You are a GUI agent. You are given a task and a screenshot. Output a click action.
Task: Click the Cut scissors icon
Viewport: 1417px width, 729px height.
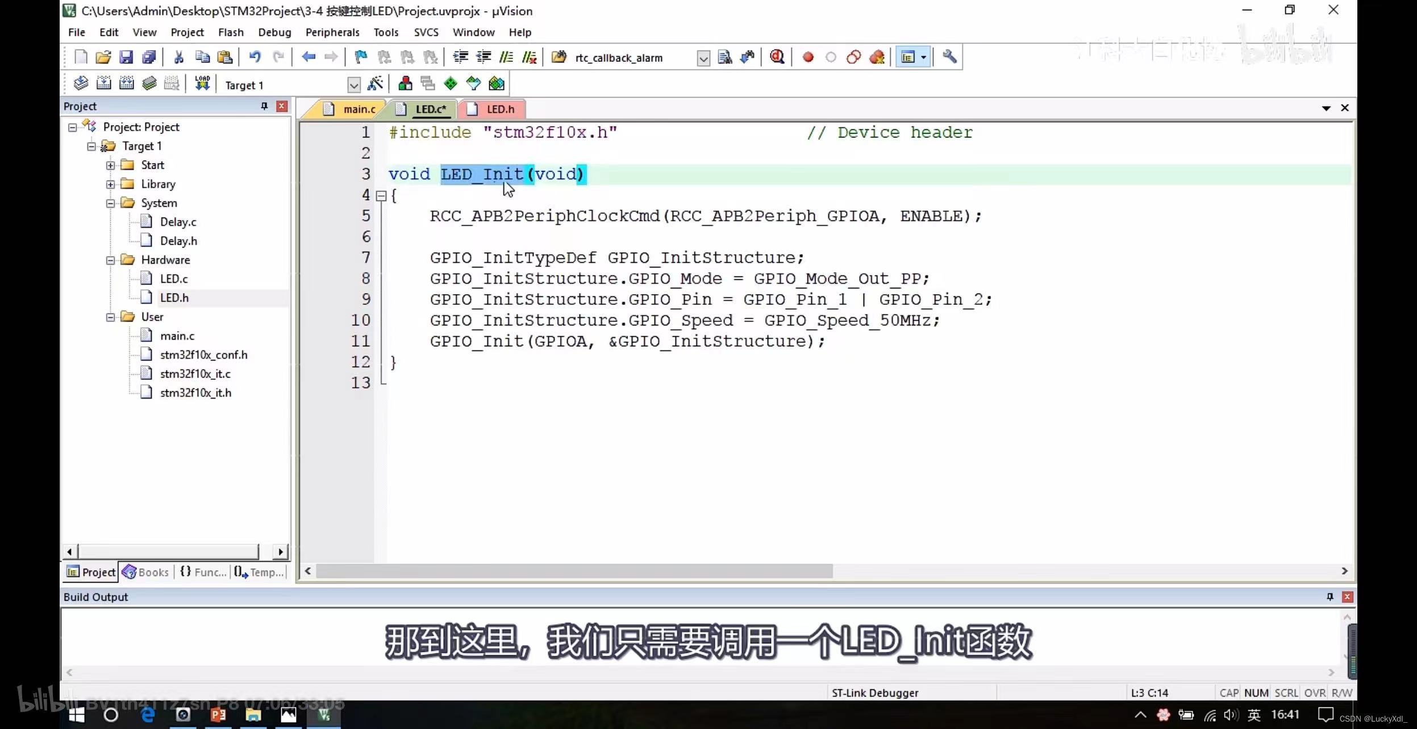[178, 57]
